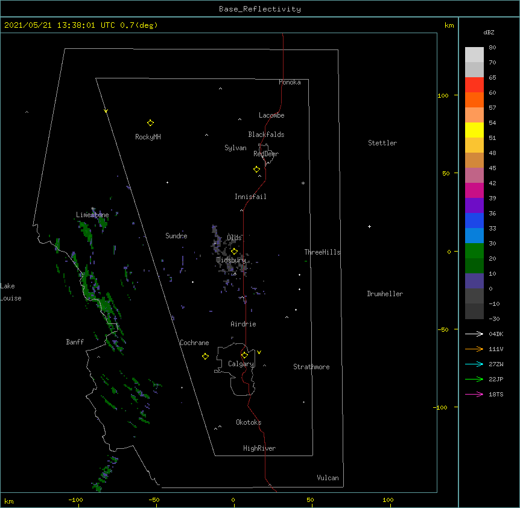Click the Airdrie label

coord(243,324)
